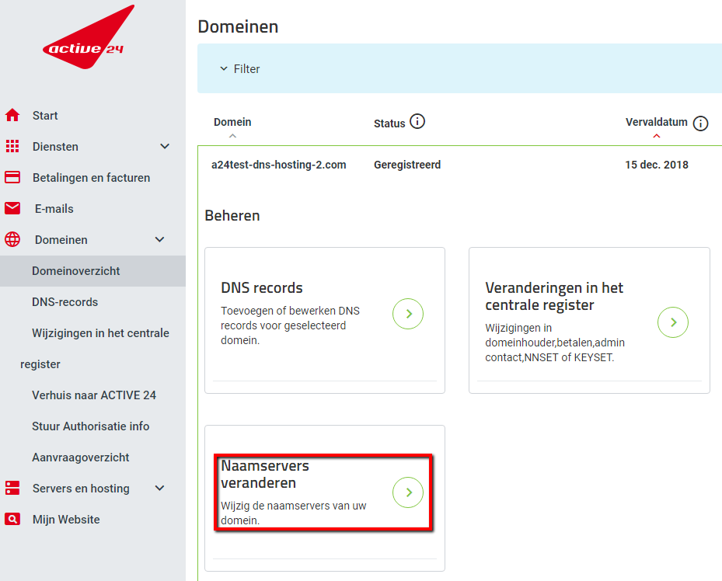Screen dimensions: 722x581
Task: Click the credit card icon for Betalingen
Action: [x=12, y=177]
